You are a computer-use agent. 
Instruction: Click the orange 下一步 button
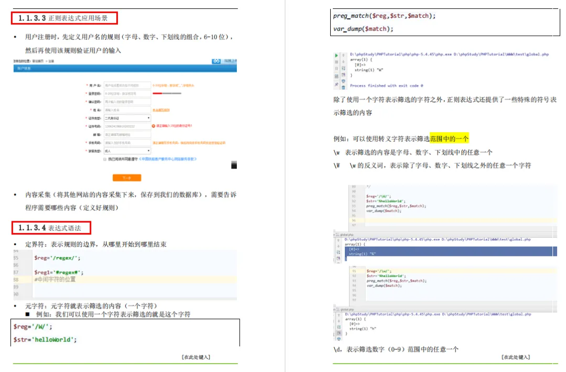coord(127,176)
